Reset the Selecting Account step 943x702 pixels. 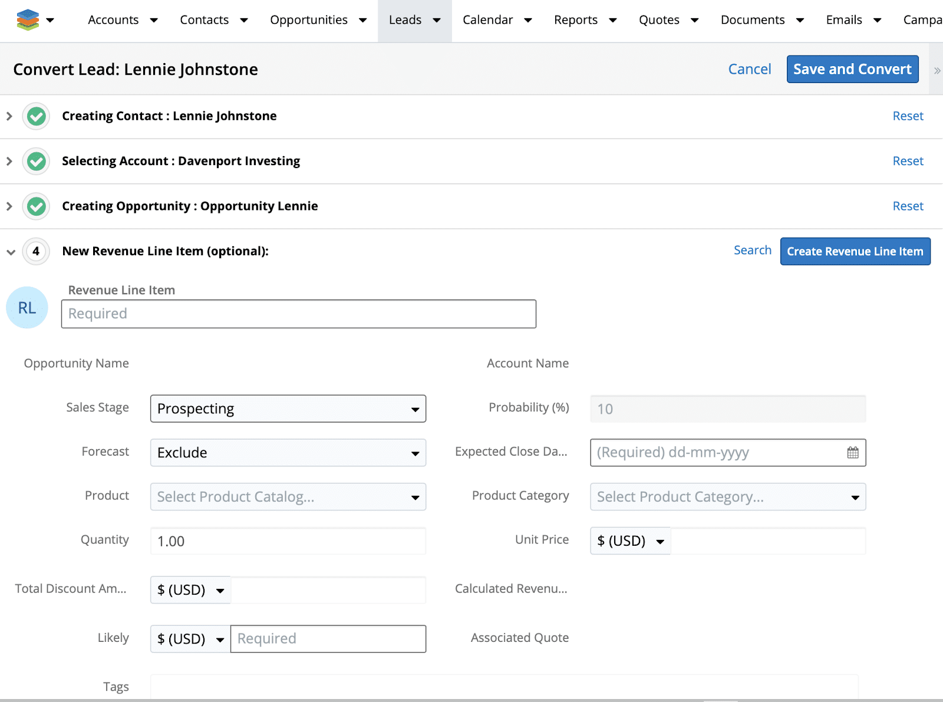pos(908,161)
